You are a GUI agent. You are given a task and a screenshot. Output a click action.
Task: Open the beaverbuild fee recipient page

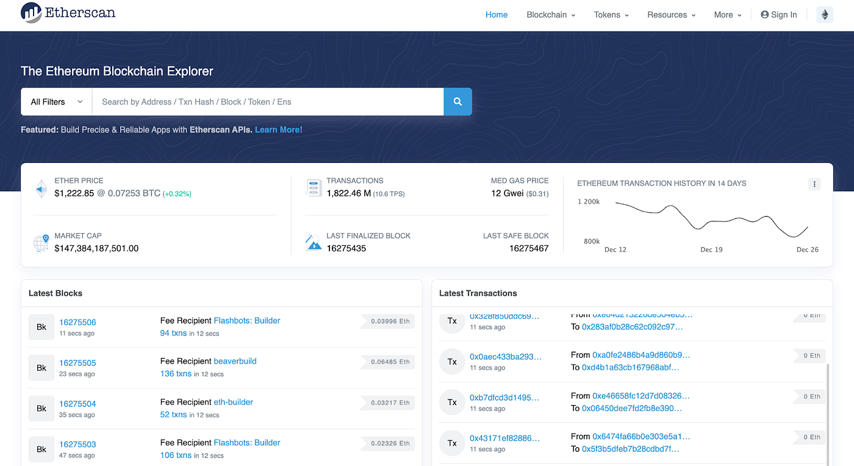coord(235,361)
